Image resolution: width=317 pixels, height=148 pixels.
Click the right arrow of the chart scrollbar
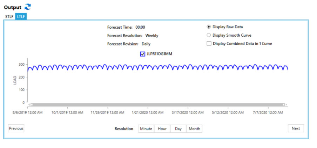click(x=286, y=104)
